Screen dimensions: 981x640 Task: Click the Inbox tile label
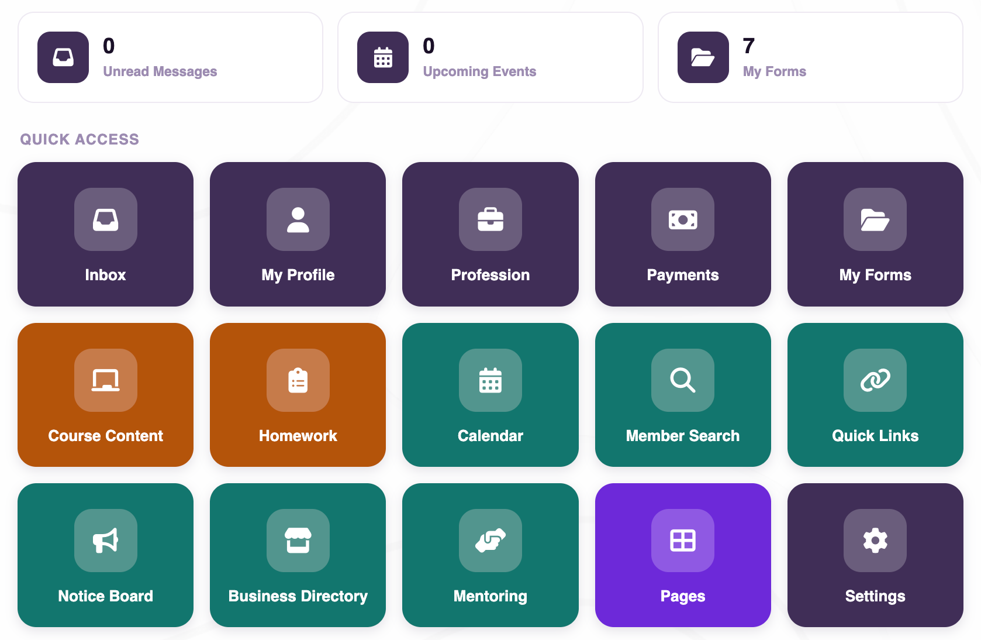106,275
